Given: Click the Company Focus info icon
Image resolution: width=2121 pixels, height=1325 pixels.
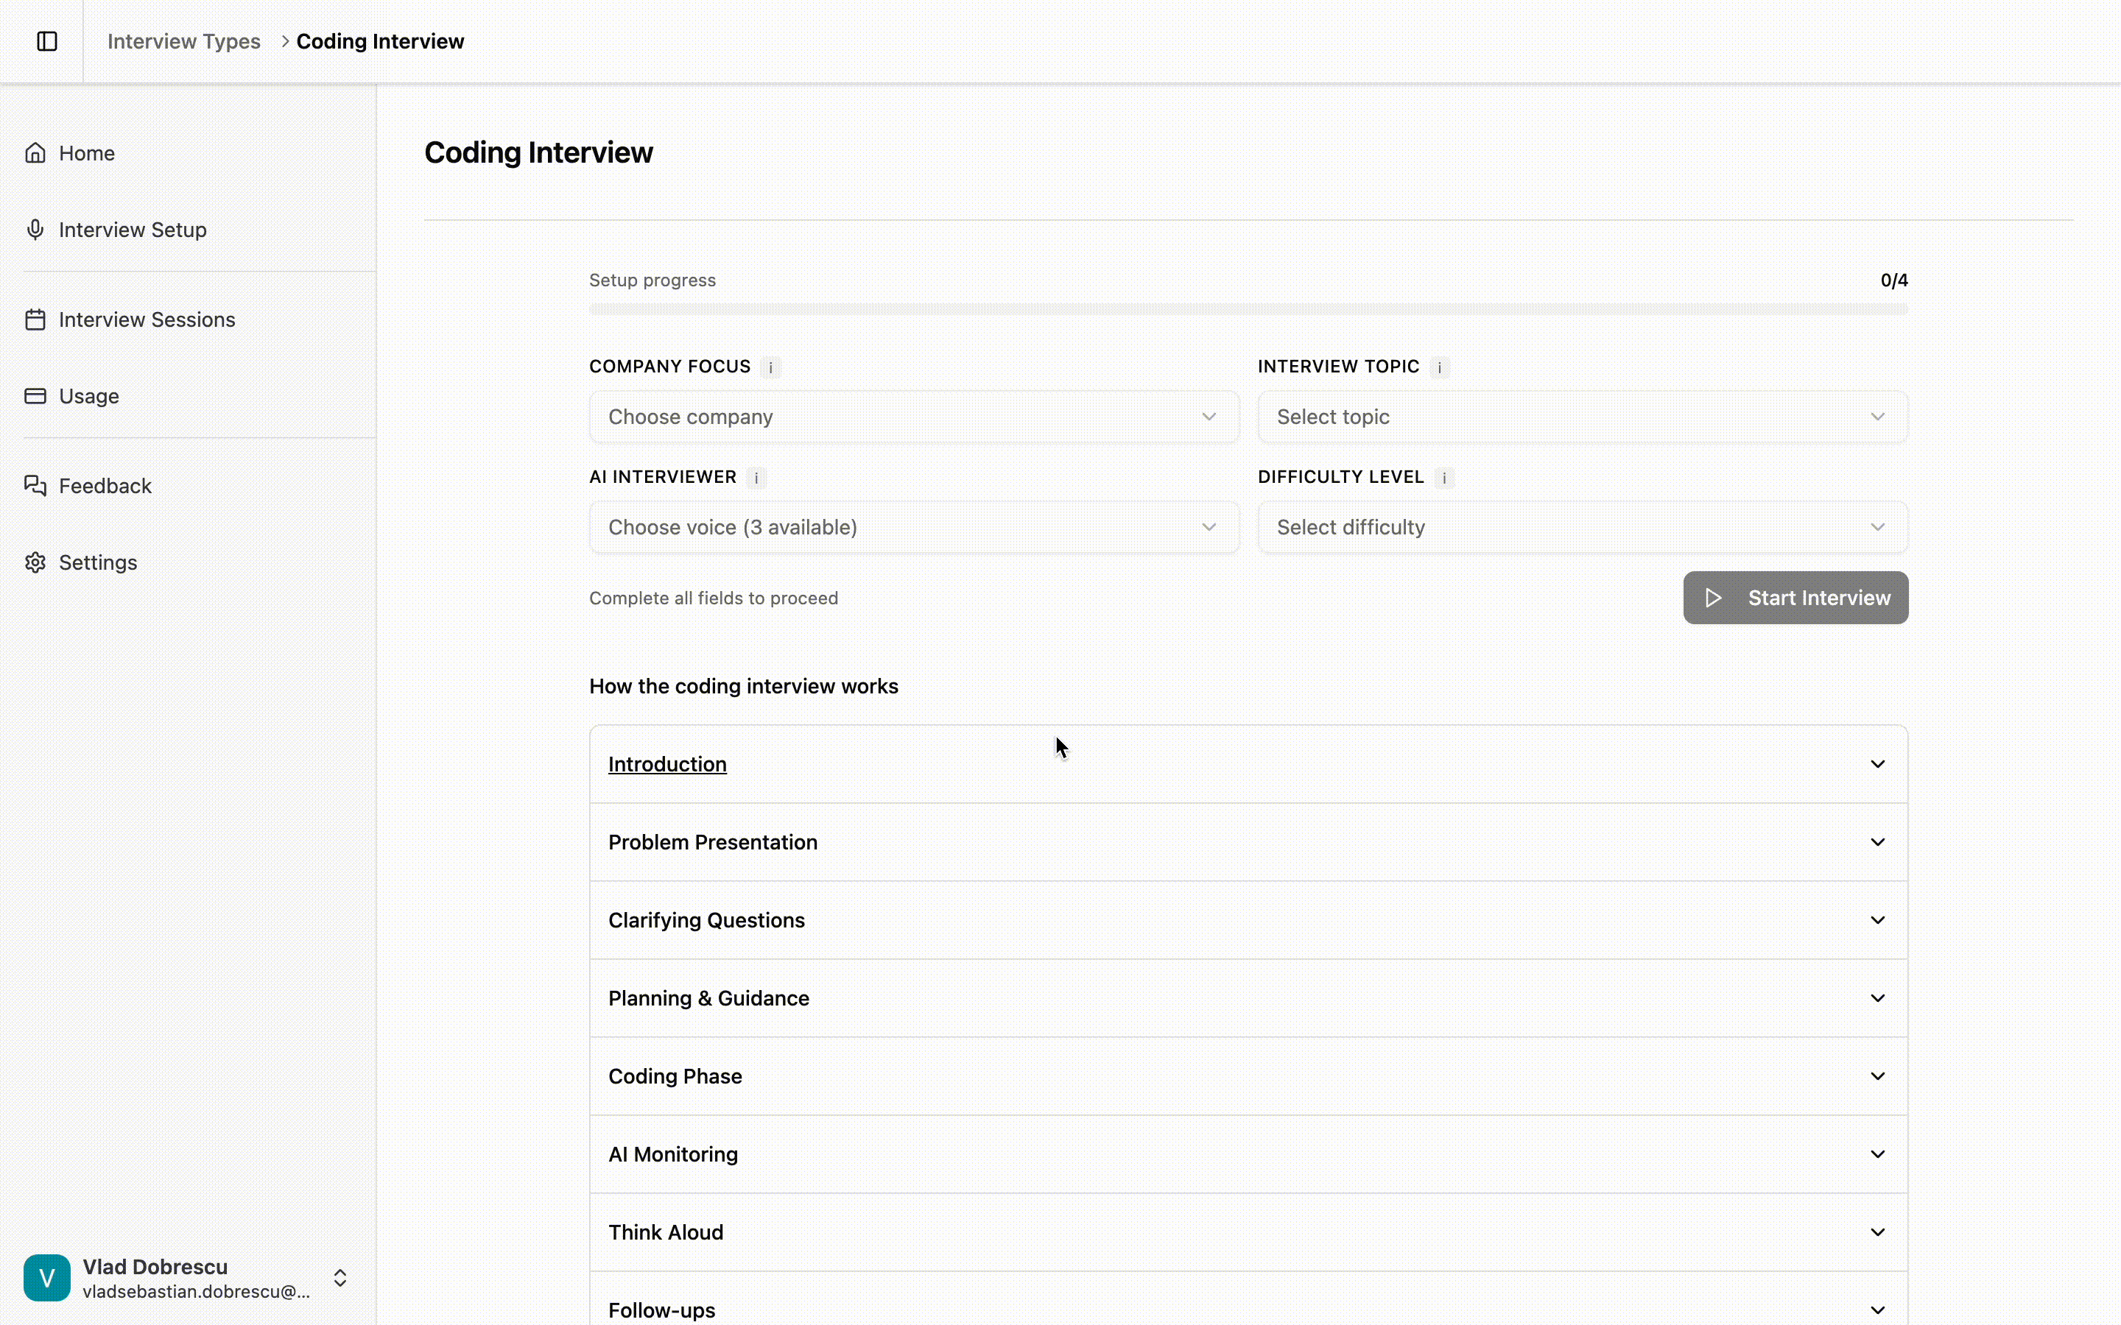Looking at the screenshot, I should point(770,367).
